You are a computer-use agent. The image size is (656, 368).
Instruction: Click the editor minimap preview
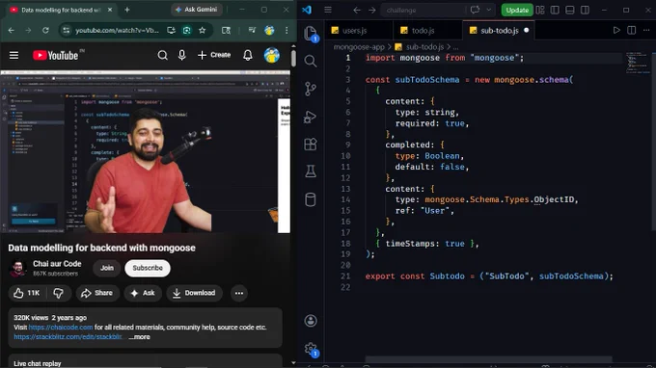[637, 63]
